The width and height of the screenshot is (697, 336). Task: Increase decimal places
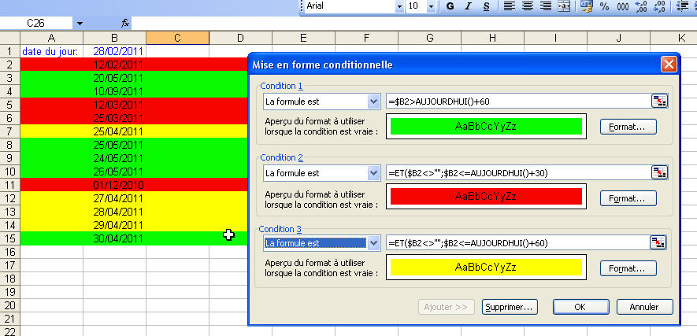tap(641, 6)
